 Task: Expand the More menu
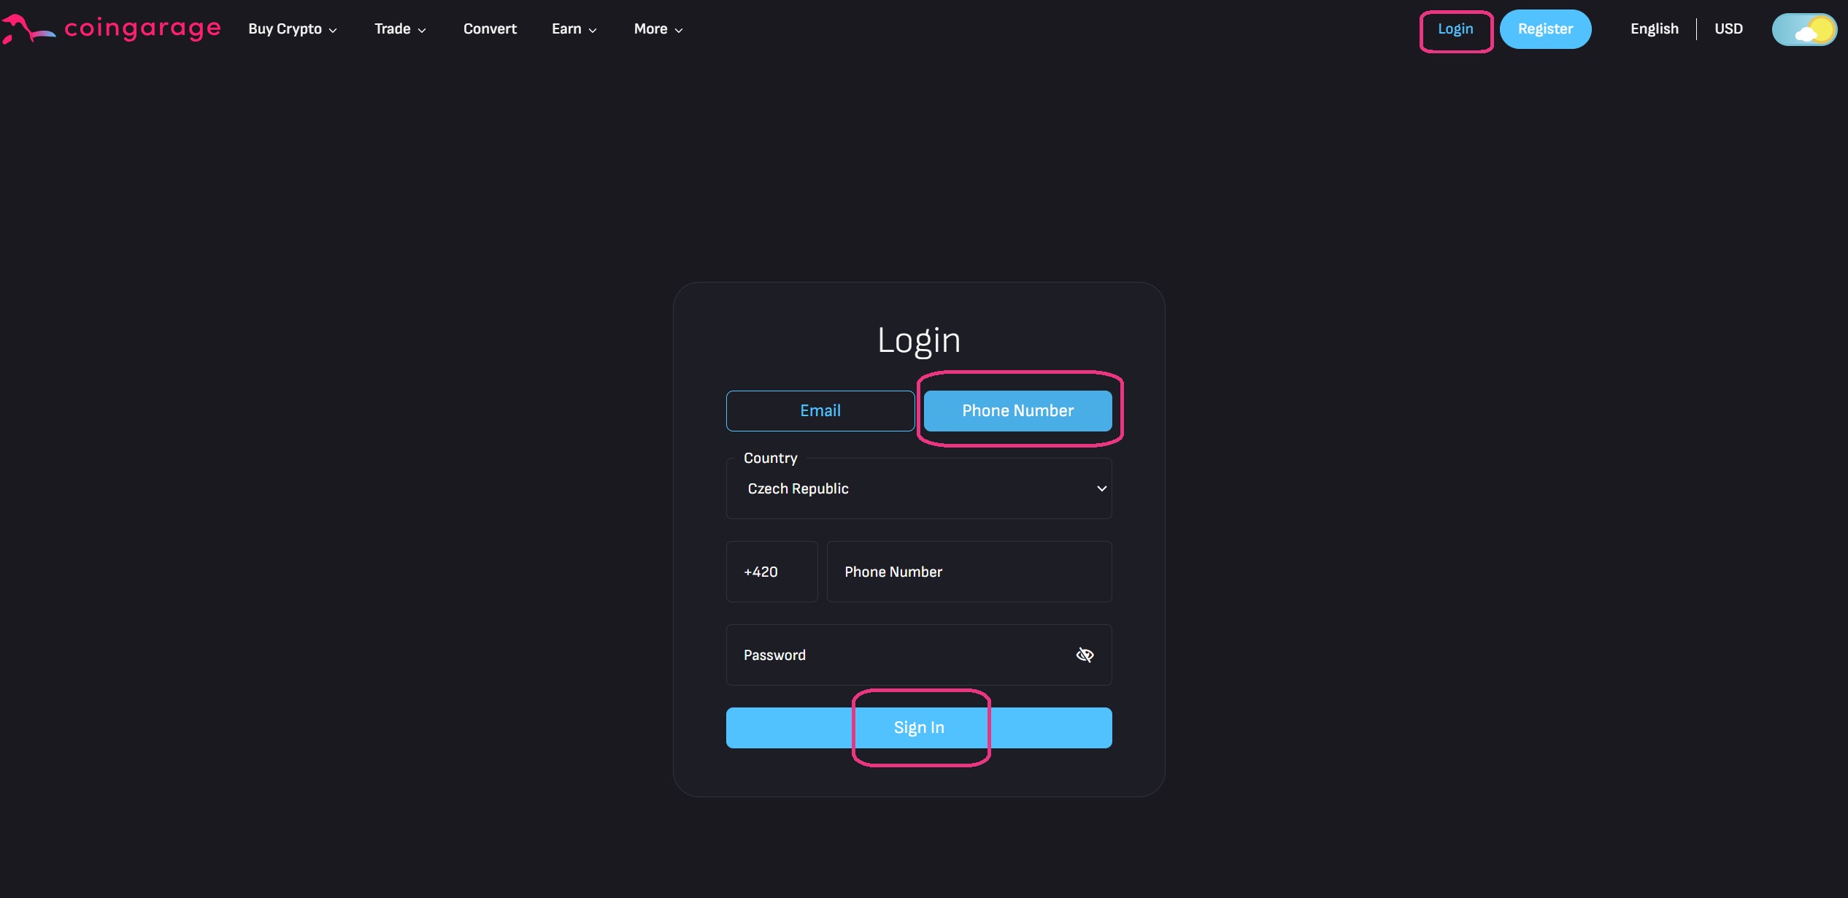point(658,29)
